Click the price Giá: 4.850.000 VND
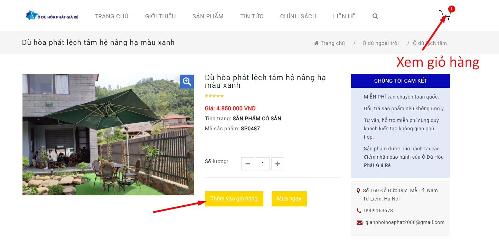The image size is (499, 243). (230, 108)
